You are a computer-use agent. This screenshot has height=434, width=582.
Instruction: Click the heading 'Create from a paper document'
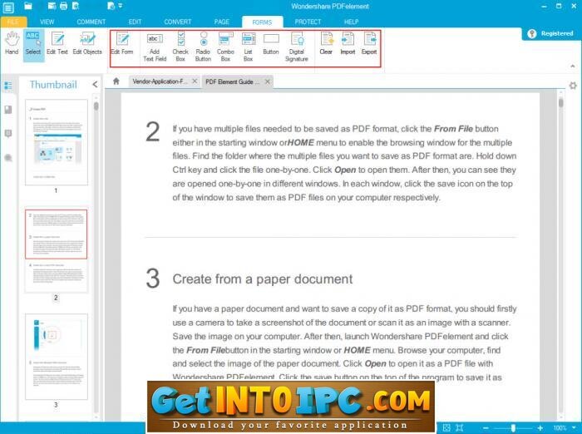[x=263, y=279]
